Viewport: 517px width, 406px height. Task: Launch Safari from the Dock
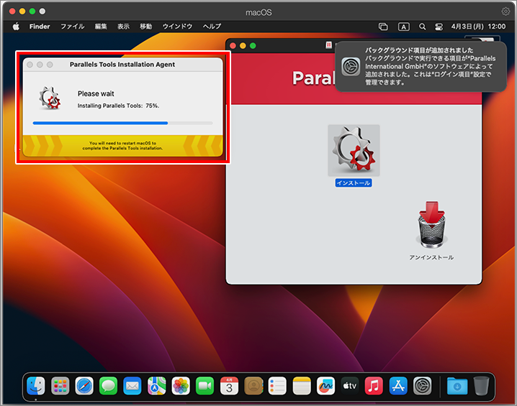[84, 386]
